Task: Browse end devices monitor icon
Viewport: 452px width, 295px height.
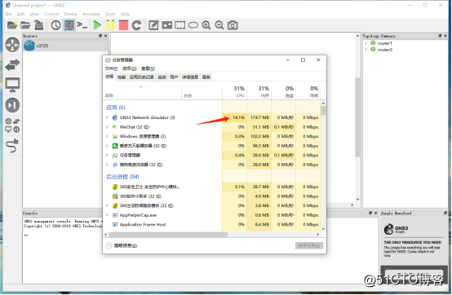Action: tap(12, 85)
